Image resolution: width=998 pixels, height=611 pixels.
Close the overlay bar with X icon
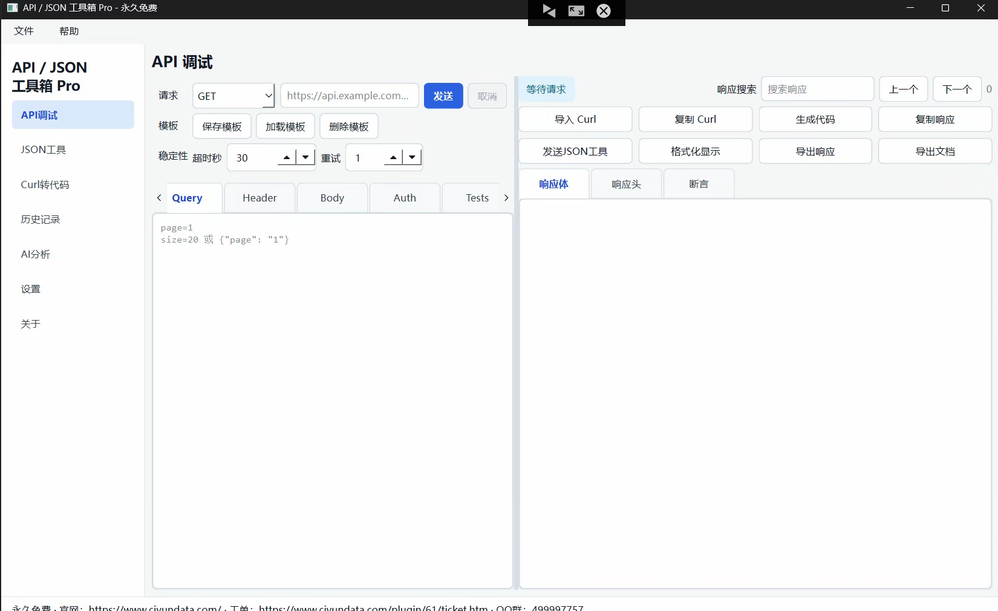pos(604,11)
